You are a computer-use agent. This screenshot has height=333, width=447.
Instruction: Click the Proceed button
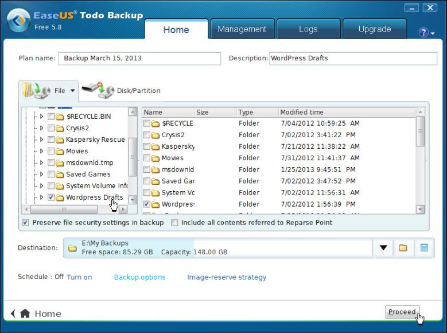tap(402, 312)
